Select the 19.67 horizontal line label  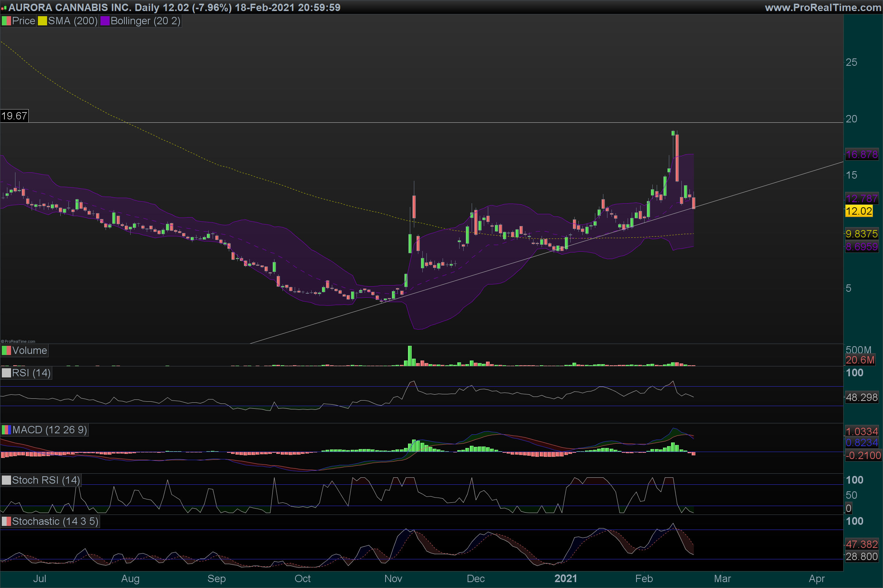(14, 116)
